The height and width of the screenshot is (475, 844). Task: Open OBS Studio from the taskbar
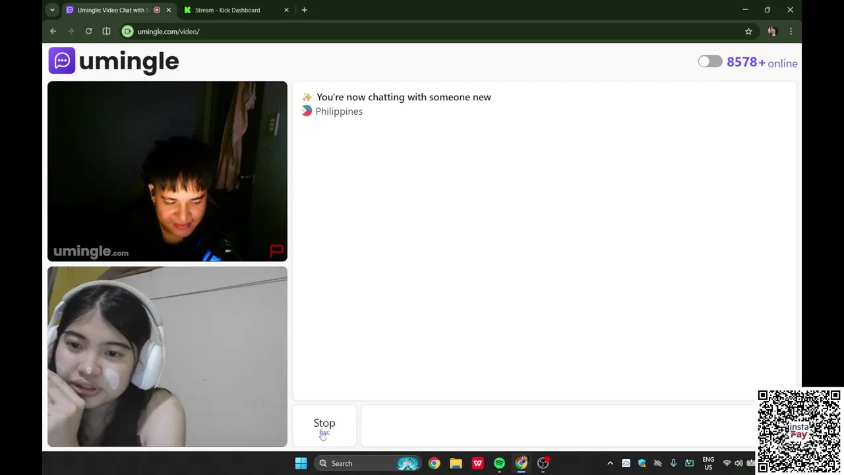click(543, 463)
